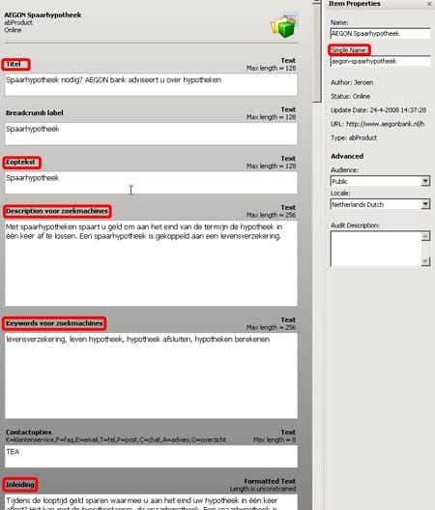The width and height of the screenshot is (435, 510).
Task: Click the Audit Description scroll up arrow
Action: pos(425,236)
